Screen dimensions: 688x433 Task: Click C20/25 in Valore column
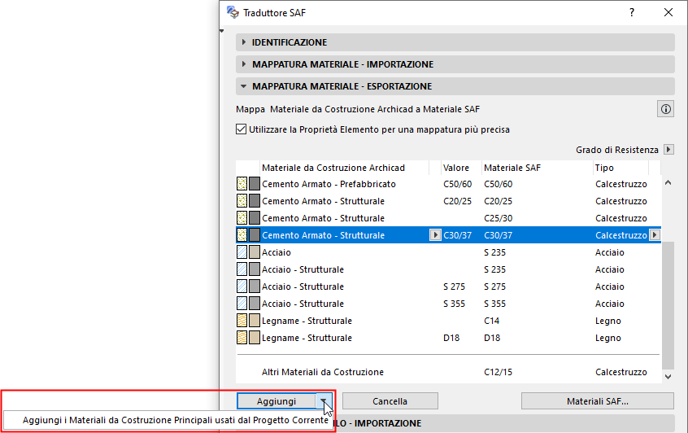click(x=457, y=201)
